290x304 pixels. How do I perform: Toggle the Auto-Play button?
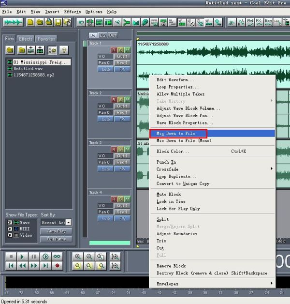pyautogui.click(x=57, y=231)
